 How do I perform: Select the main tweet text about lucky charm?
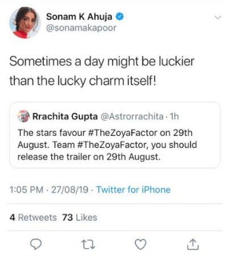tap(102, 71)
